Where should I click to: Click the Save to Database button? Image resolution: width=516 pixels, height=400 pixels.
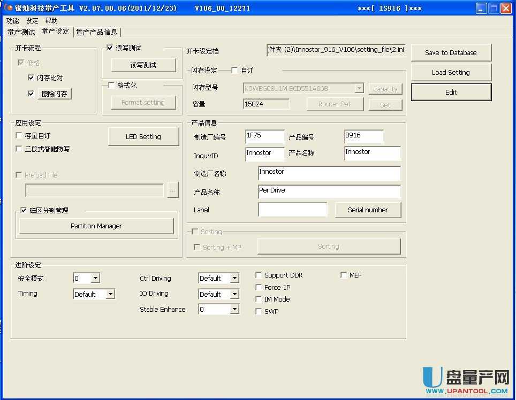[451, 52]
